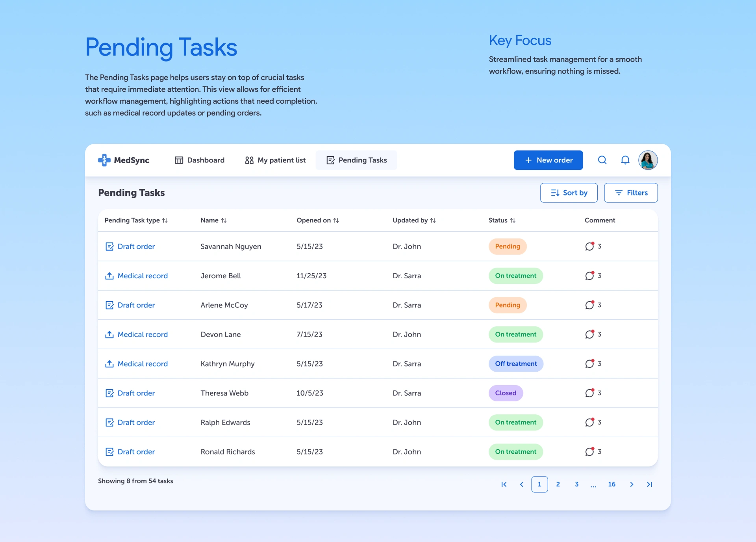Jump to first page arrow
This screenshot has height=542, width=756.
[x=504, y=484]
